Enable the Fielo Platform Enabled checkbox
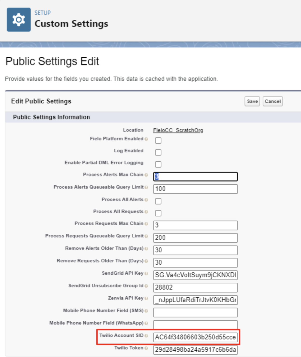Viewport: 301px width, 357px height. (158, 140)
